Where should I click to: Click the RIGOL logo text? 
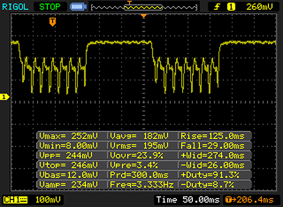[15, 7]
